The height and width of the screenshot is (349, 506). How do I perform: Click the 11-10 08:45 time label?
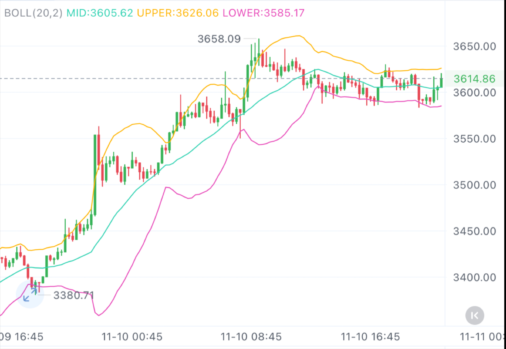pyautogui.click(x=251, y=337)
